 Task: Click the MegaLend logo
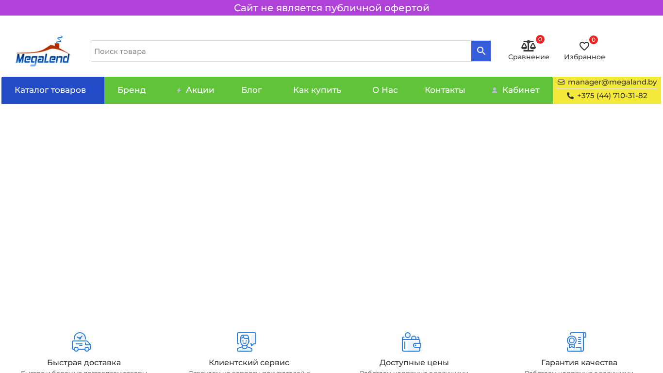43,51
